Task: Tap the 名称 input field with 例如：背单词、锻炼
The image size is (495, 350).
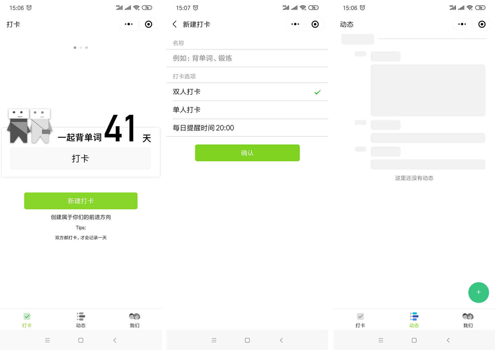Action: tap(247, 58)
